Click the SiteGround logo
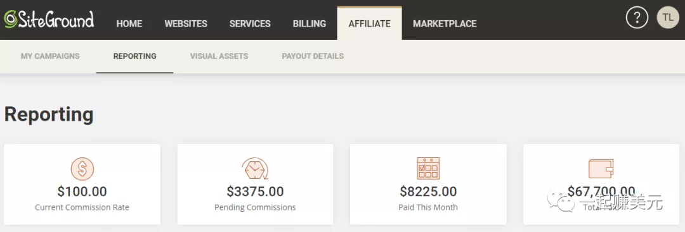The image size is (685, 232). point(49,20)
